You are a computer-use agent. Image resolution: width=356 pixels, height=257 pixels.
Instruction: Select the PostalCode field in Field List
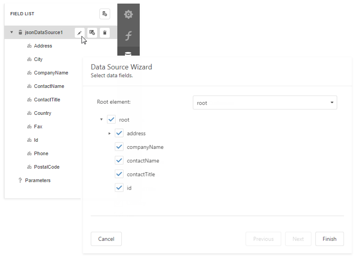[47, 167]
